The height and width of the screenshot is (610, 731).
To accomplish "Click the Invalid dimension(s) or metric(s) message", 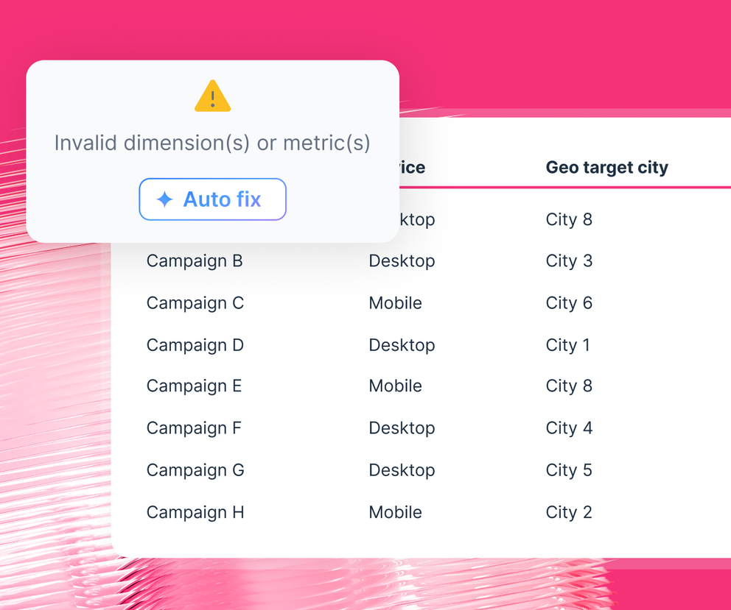I will coord(212,143).
